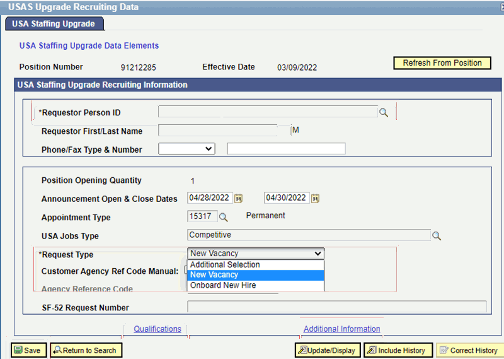Click the phone number input field
Viewport: 504px width, 359px height.
tap(286, 149)
